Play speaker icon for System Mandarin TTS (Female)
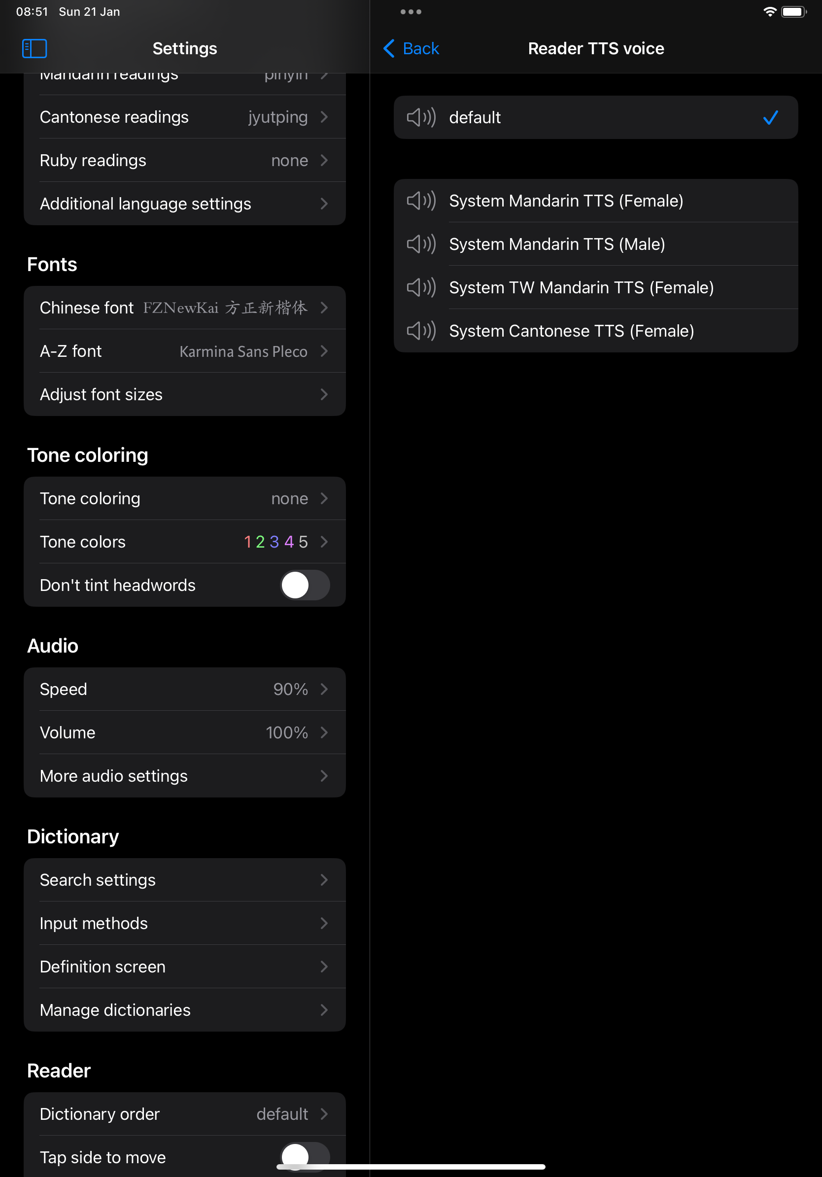Image resolution: width=822 pixels, height=1177 pixels. (x=421, y=201)
